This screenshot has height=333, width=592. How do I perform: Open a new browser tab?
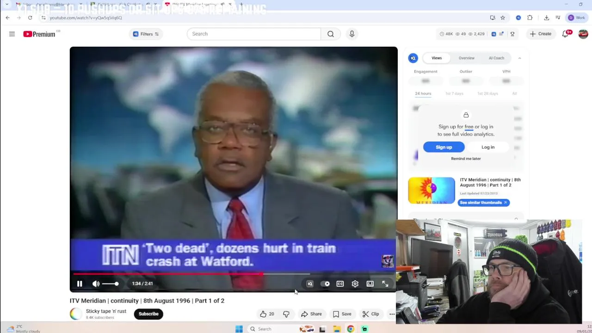point(241,4)
